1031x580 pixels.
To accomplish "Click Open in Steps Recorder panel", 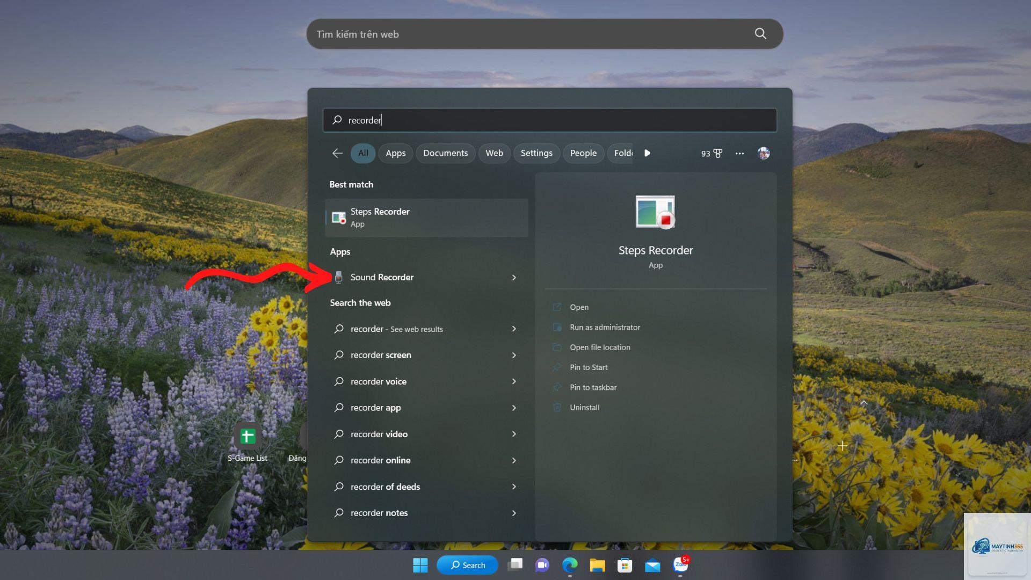I will pyautogui.click(x=579, y=307).
